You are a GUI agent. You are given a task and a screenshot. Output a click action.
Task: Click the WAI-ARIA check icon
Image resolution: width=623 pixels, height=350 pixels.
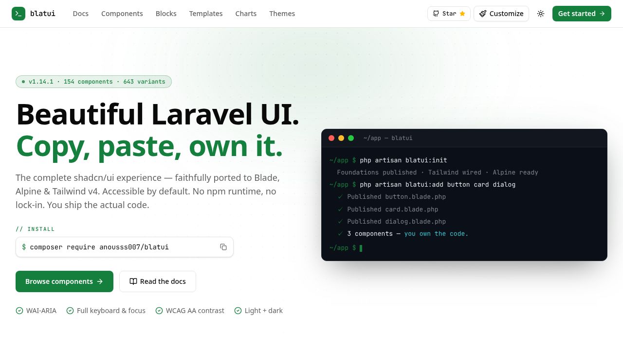click(19, 311)
